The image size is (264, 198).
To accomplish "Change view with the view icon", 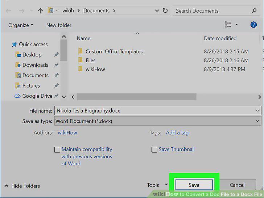I will [228, 25].
